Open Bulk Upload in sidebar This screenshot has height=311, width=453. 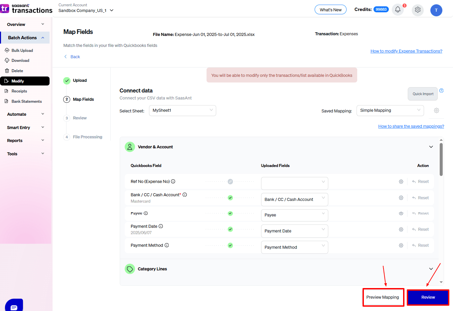pos(22,51)
